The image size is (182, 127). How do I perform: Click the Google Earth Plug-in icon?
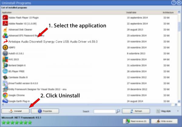5,101
